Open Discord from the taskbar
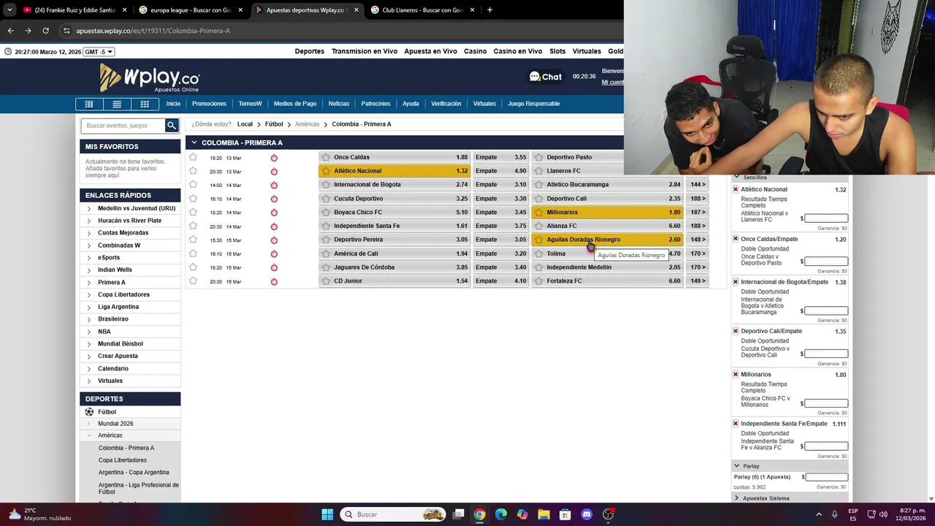Viewport: 935px width, 526px height. click(x=587, y=514)
